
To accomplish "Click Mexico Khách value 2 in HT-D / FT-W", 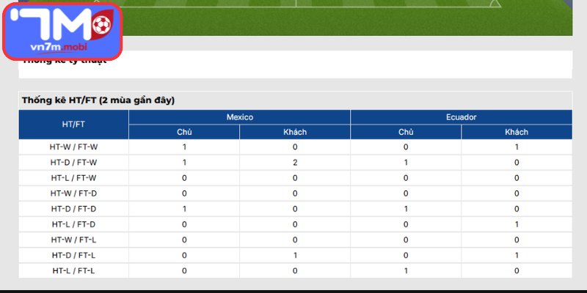I will [x=295, y=163].
